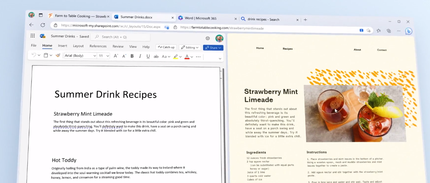The width and height of the screenshot is (430, 183).
Task: Open the Contact link on recipe website
Action: point(382,50)
